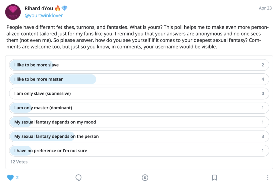Click the vote count 4 on master option

coord(263,79)
